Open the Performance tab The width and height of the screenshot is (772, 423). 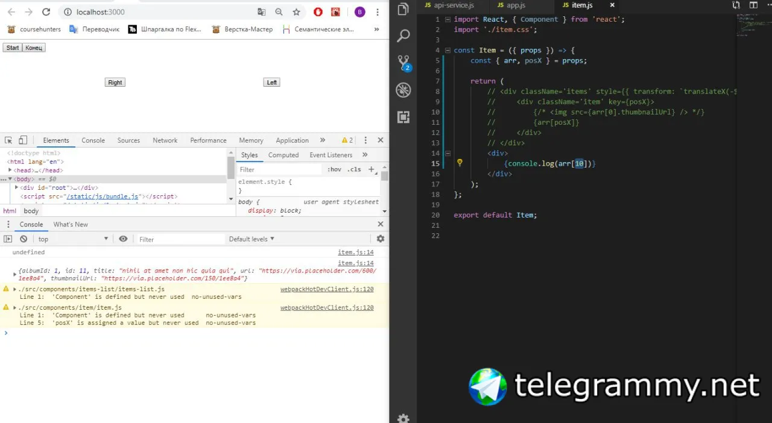tap(208, 140)
